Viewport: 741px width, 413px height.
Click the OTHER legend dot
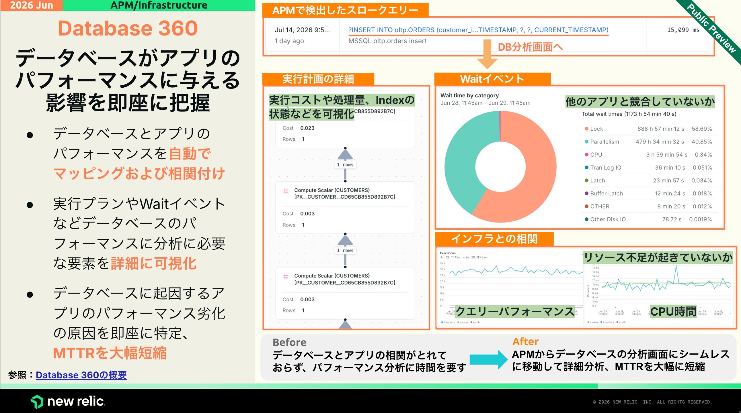[586, 206]
